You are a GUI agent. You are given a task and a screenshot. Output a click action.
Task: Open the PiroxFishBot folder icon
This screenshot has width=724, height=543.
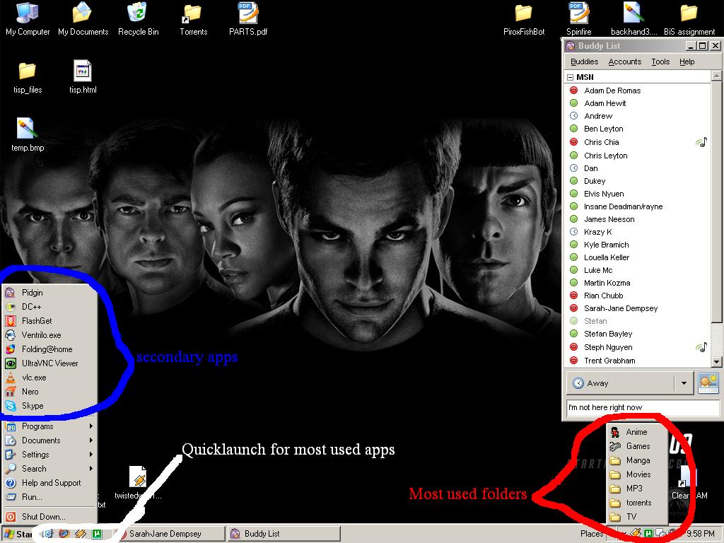(524, 19)
